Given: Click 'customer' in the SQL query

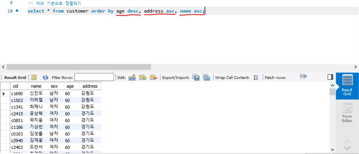Looking at the screenshot, I should click(x=77, y=11).
